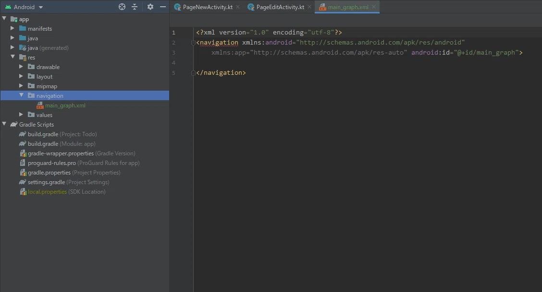This screenshot has height=292, width=542.
Task: Click the proguard-rules.pro file icon
Action: click(23, 163)
